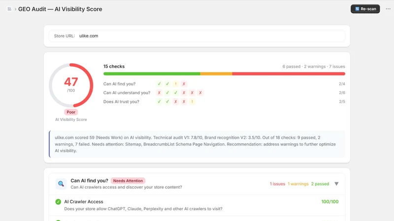The image size is (394, 221).
Task: Click the magnifier icon of 'Can AI find you?' section
Action: click(x=61, y=184)
